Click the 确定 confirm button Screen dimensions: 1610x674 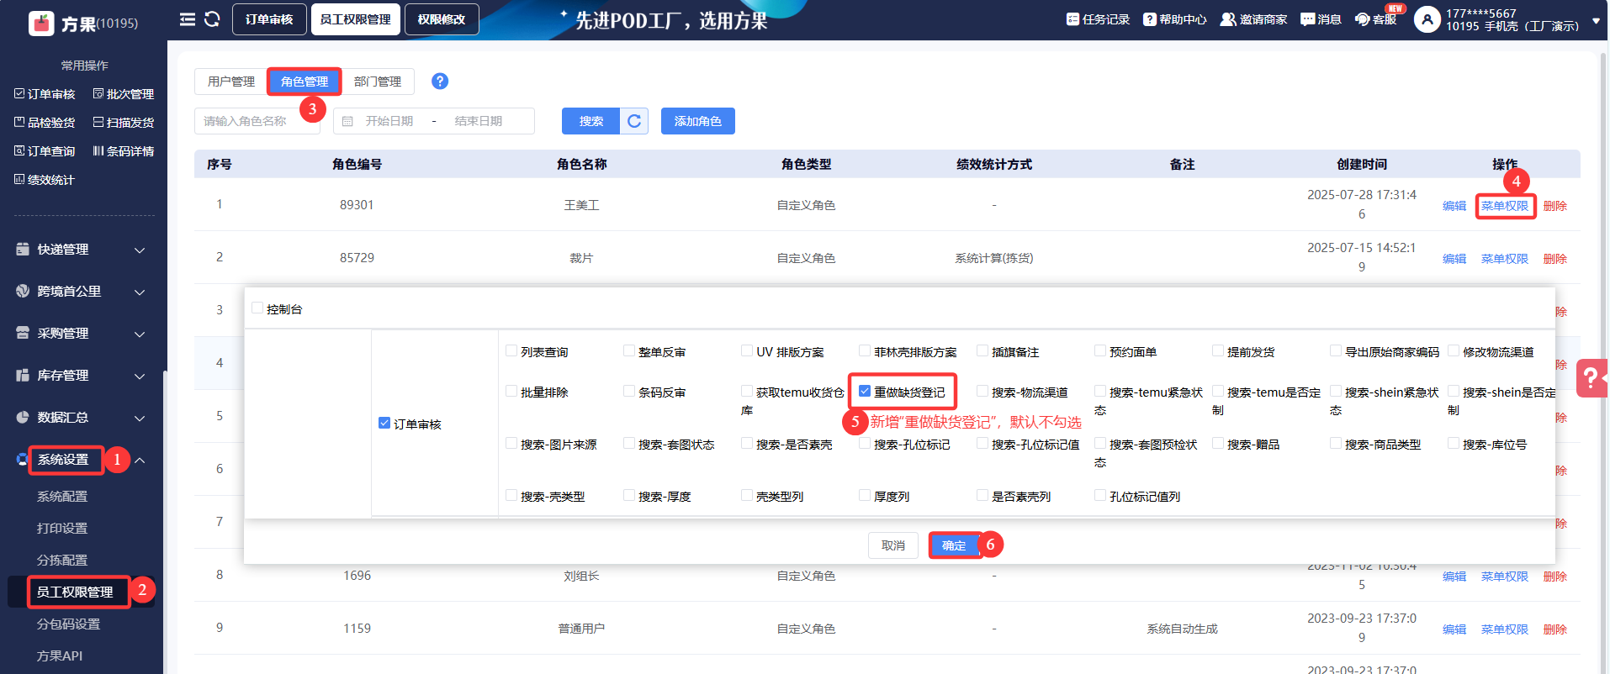point(954,545)
